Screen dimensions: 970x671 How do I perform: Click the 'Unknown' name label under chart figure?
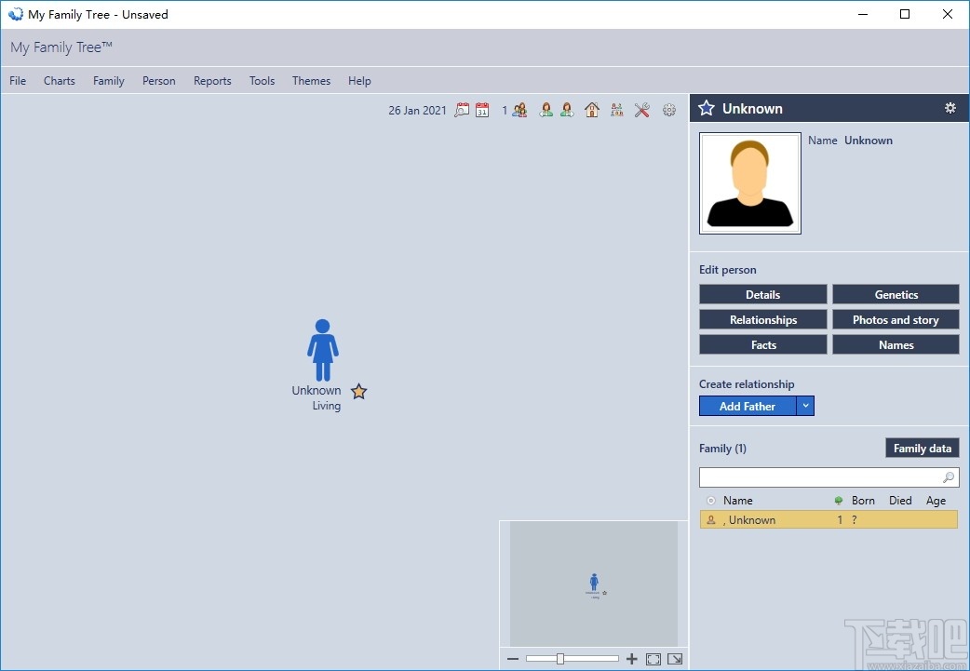pos(317,390)
